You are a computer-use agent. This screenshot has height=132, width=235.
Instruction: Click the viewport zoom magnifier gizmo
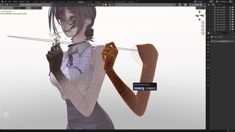[x=203, y=22]
